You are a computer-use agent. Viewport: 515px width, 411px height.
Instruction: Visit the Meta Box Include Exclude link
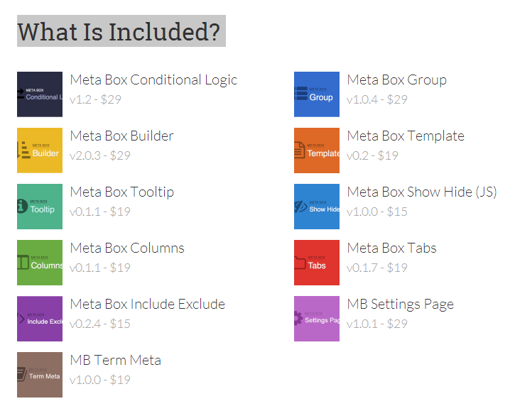[148, 305]
